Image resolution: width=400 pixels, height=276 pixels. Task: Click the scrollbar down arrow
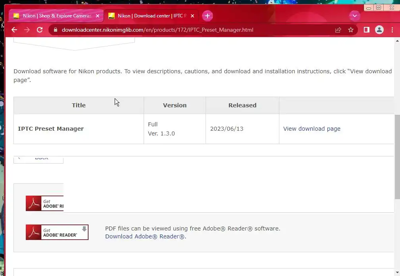(x=397, y=272)
